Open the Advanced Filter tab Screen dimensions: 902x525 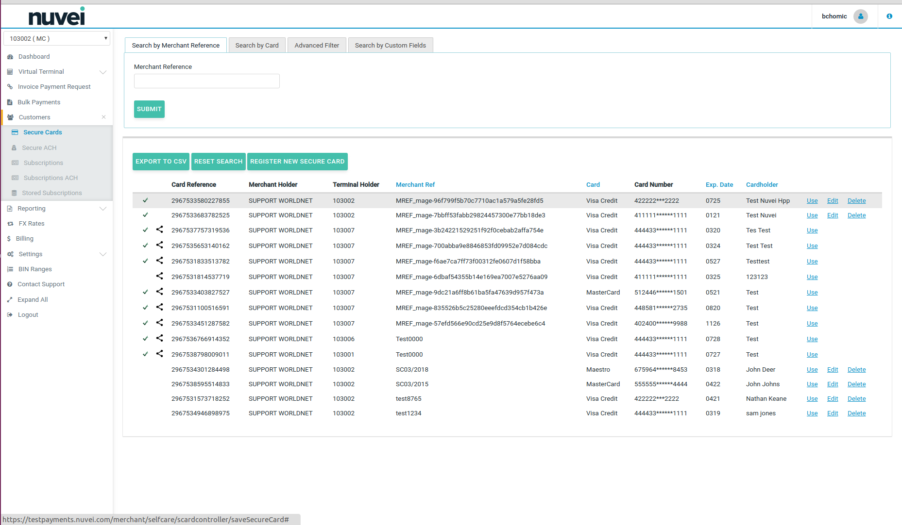(317, 45)
